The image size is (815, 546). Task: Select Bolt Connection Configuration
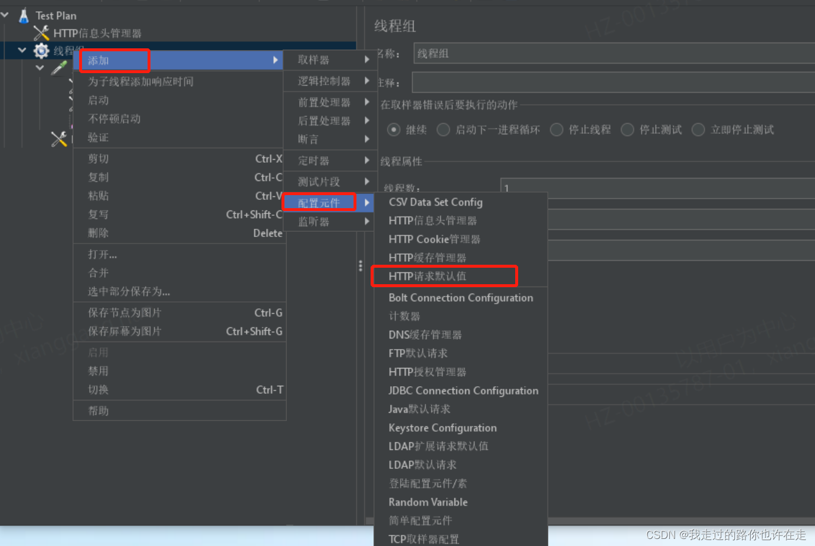[461, 298]
